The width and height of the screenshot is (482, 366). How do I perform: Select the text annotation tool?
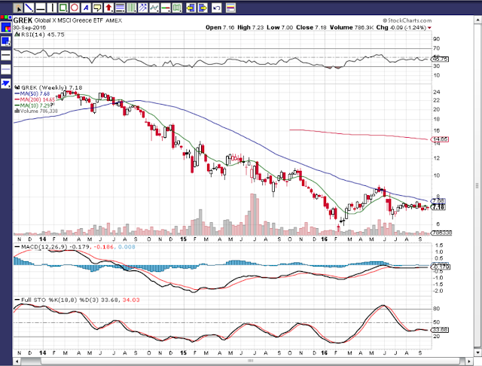86,8
